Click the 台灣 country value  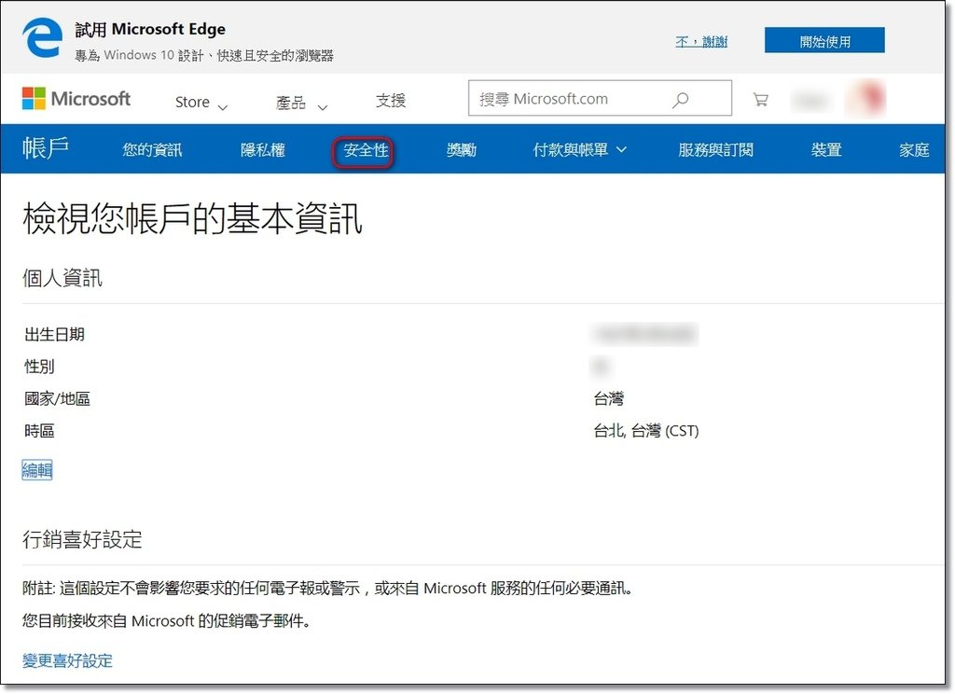point(608,398)
